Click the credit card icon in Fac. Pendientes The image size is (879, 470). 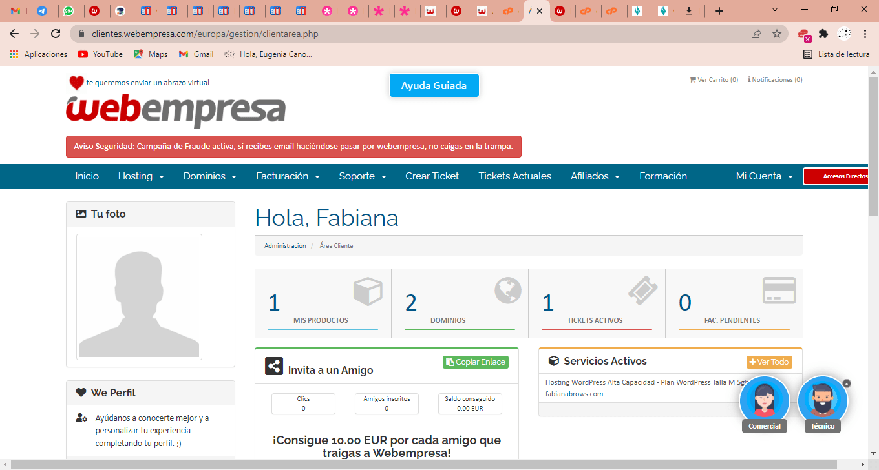pos(779,291)
